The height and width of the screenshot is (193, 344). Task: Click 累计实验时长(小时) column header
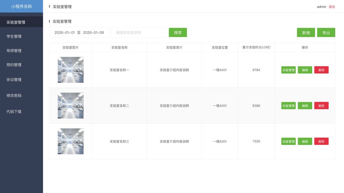click(256, 47)
